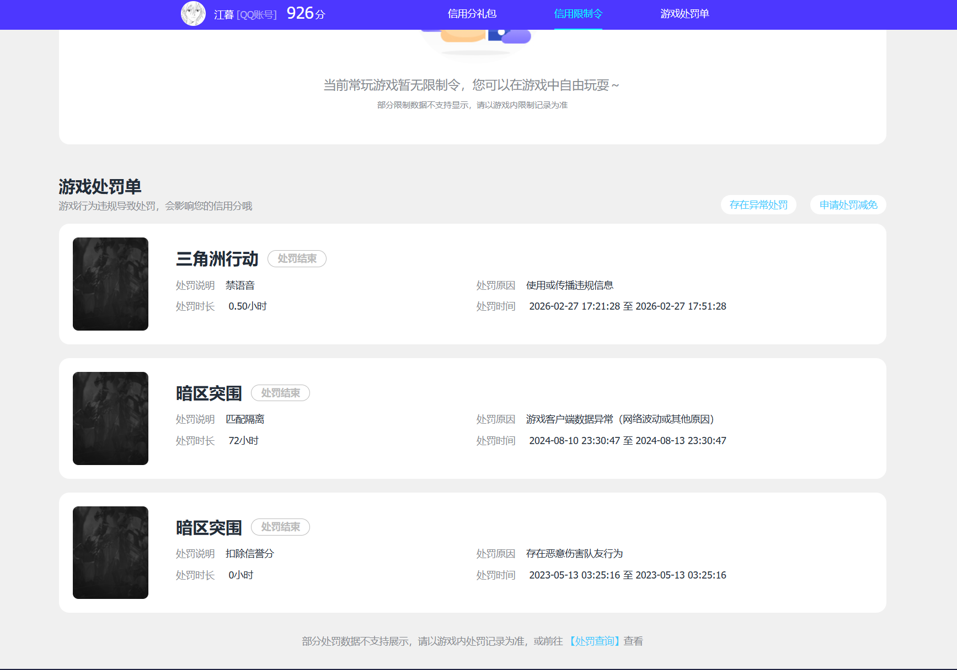957x670 pixels.
Task: Click the illustration icon above the notice
Action: [475, 38]
